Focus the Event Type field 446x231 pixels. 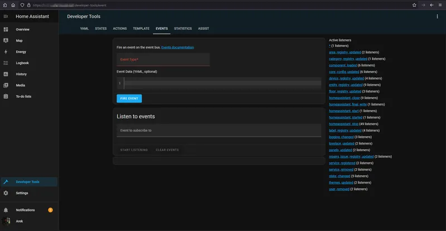(x=163, y=60)
